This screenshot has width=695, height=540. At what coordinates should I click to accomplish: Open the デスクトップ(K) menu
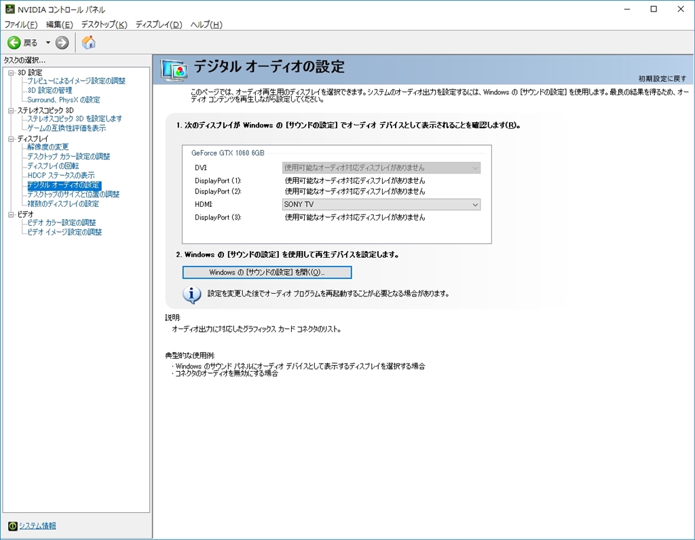coord(104,25)
